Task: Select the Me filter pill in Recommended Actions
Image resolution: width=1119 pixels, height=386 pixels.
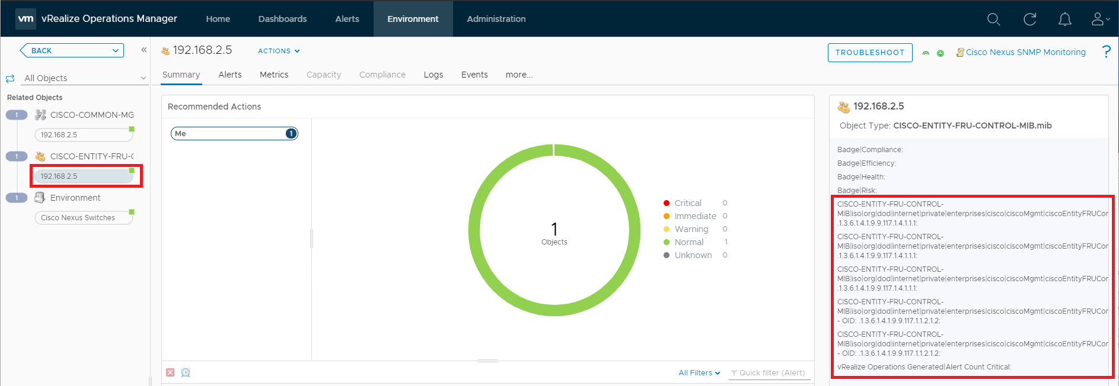Action: tap(234, 134)
